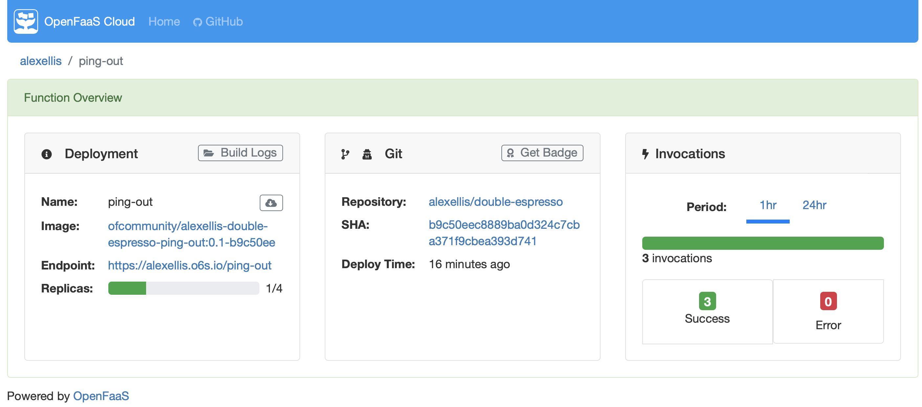This screenshot has height=407, width=922.
Task: Click the green Success count badge
Action: 707,301
